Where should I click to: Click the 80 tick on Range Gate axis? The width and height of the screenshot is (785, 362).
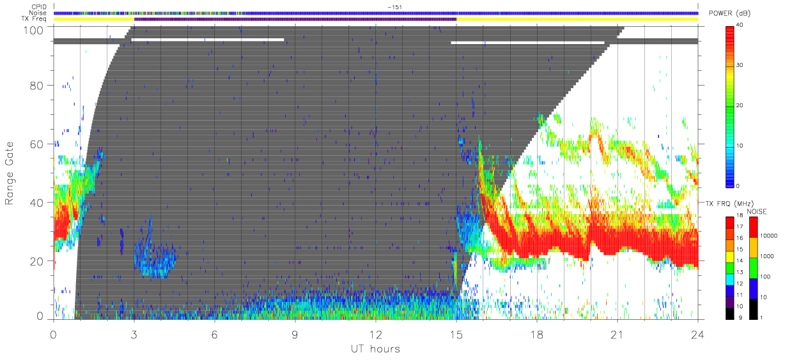[x=38, y=86]
